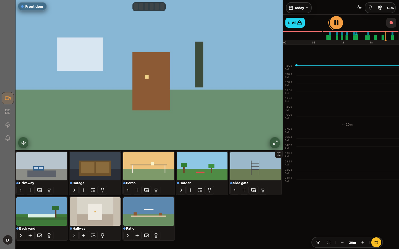399x249 pixels.
Task: Open the Today date dropdown
Action: click(299, 8)
